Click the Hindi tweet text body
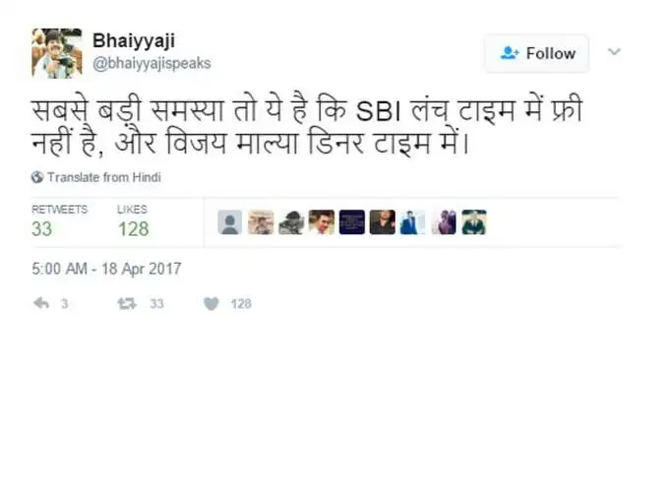The height and width of the screenshot is (501, 669). pos(307,127)
